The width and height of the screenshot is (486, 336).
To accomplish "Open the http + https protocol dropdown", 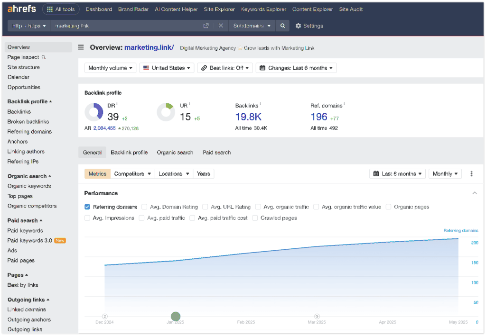I will tap(29, 26).
